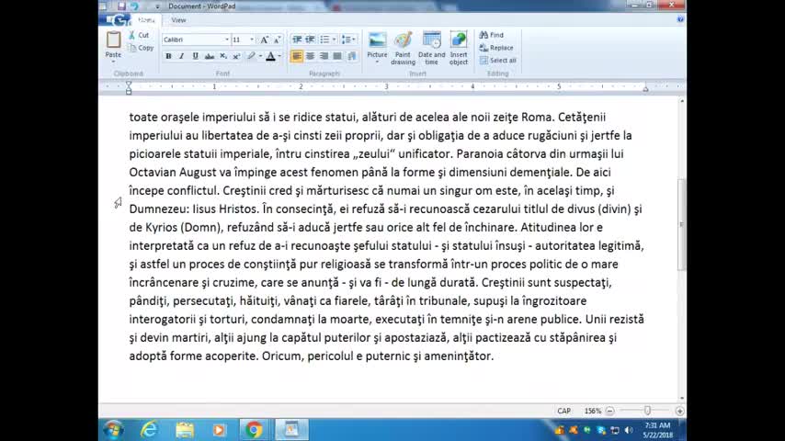Shrink the font size
785x441 pixels.
[277, 40]
